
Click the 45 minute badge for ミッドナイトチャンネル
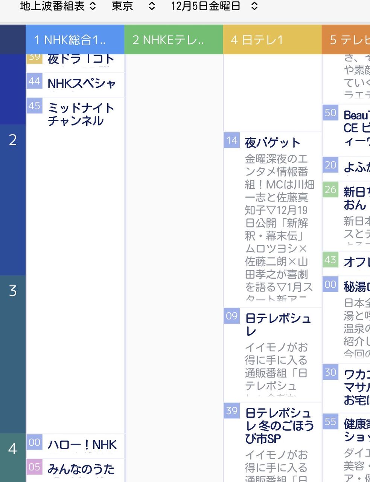(34, 106)
